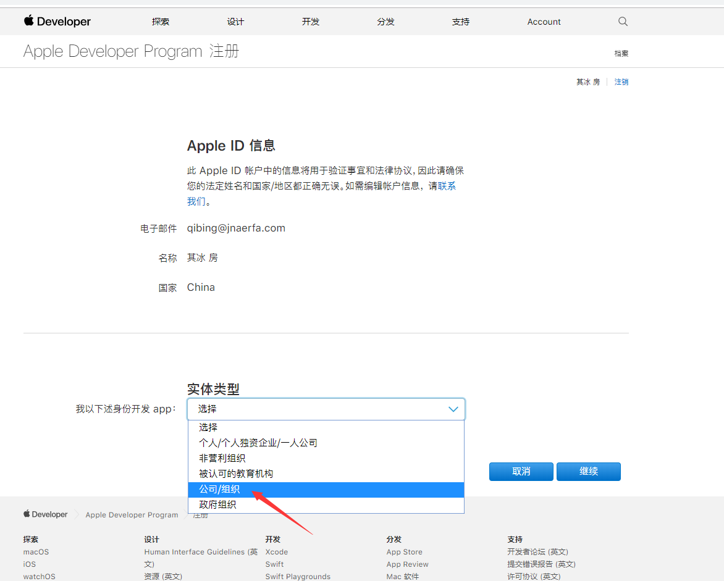Expand the entity type dropdown chevron
This screenshot has width=724, height=581.
tap(453, 409)
